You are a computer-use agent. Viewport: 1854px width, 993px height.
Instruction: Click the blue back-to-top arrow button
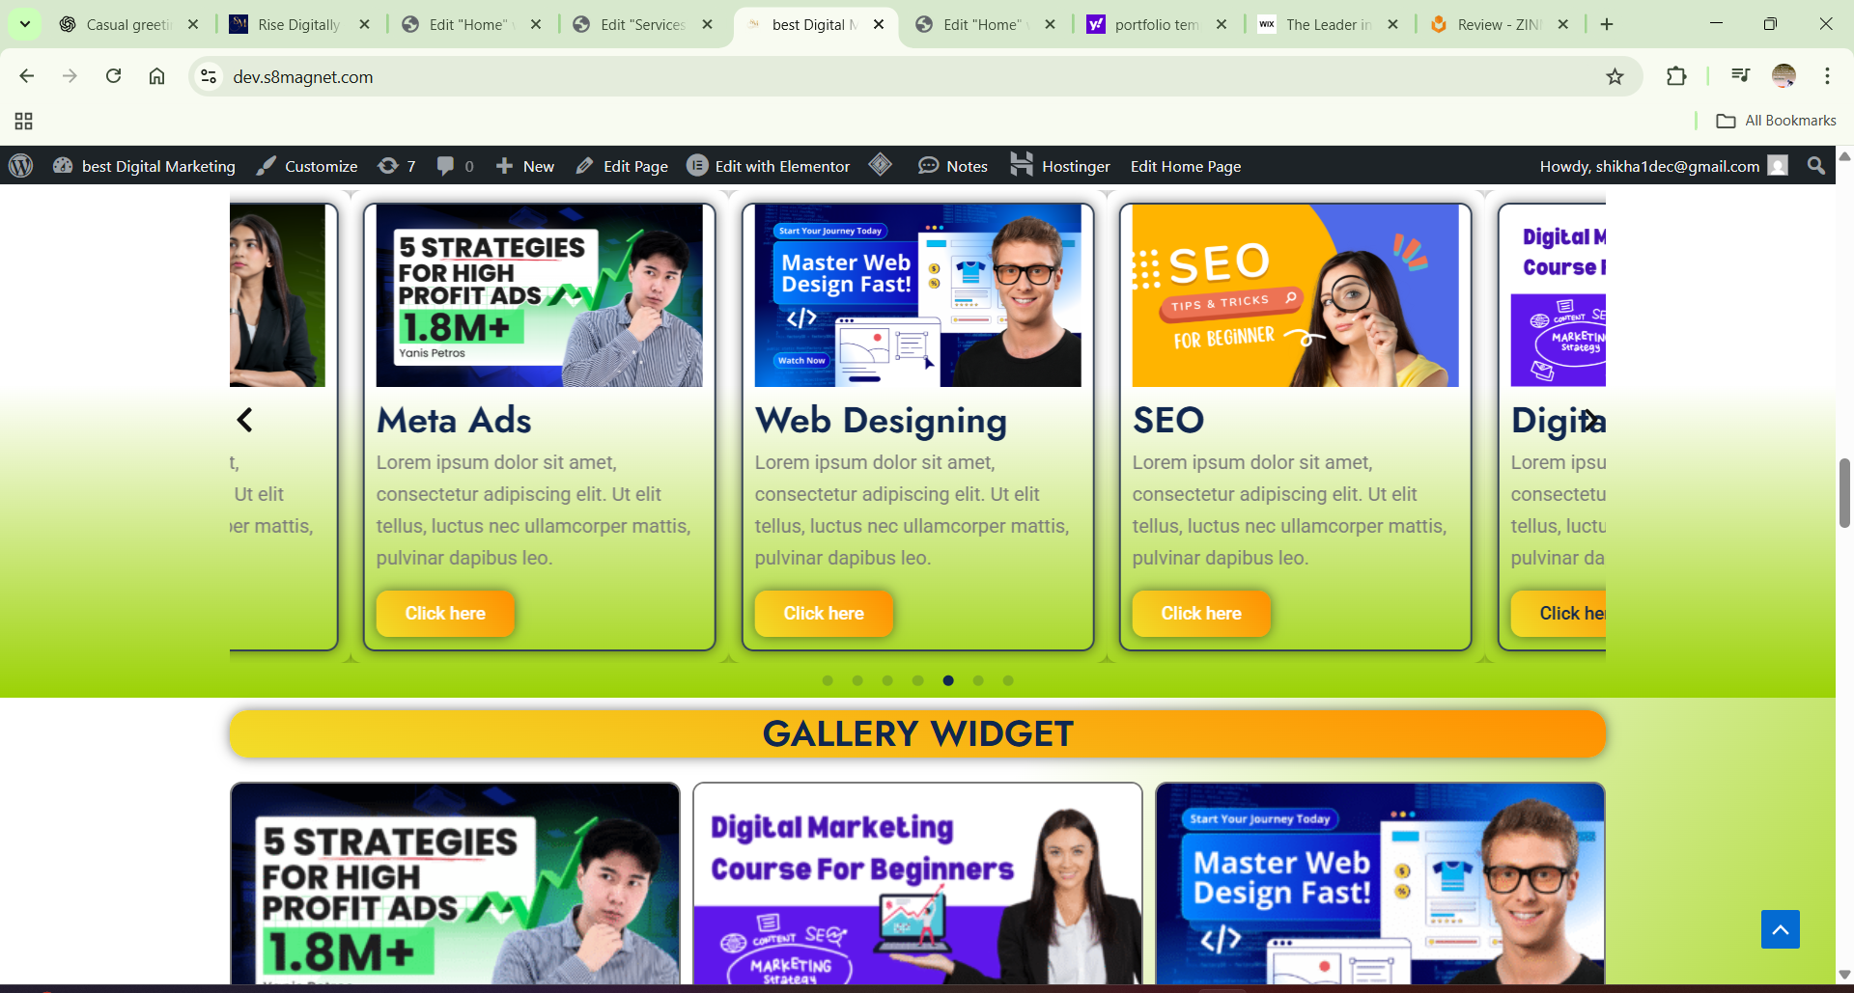(x=1780, y=929)
